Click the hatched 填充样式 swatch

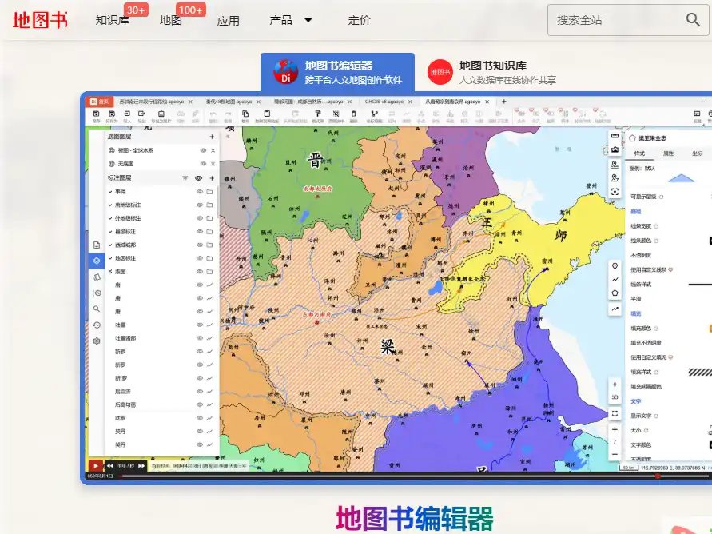pyautogui.click(x=700, y=373)
